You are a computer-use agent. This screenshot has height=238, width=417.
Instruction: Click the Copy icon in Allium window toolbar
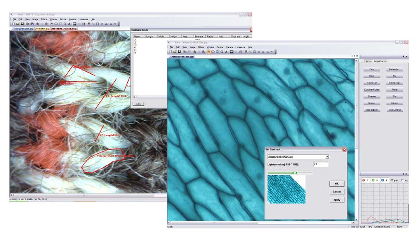coord(185,52)
